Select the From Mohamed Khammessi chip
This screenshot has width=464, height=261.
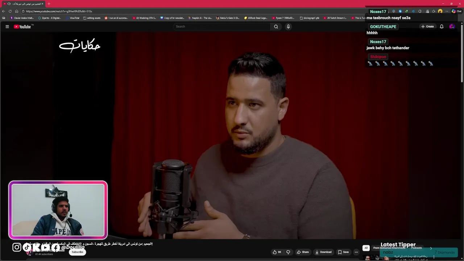(x=389, y=248)
